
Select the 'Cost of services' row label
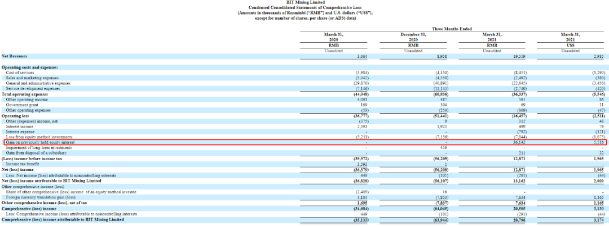pos(20,73)
